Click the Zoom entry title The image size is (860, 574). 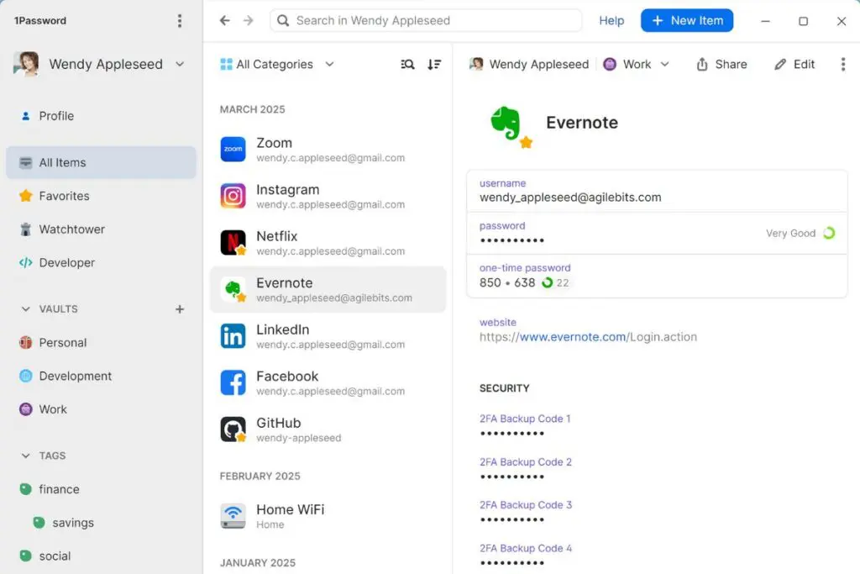pos(275,143)
